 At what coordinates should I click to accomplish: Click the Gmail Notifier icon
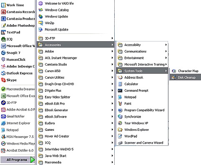coord(3,116)
